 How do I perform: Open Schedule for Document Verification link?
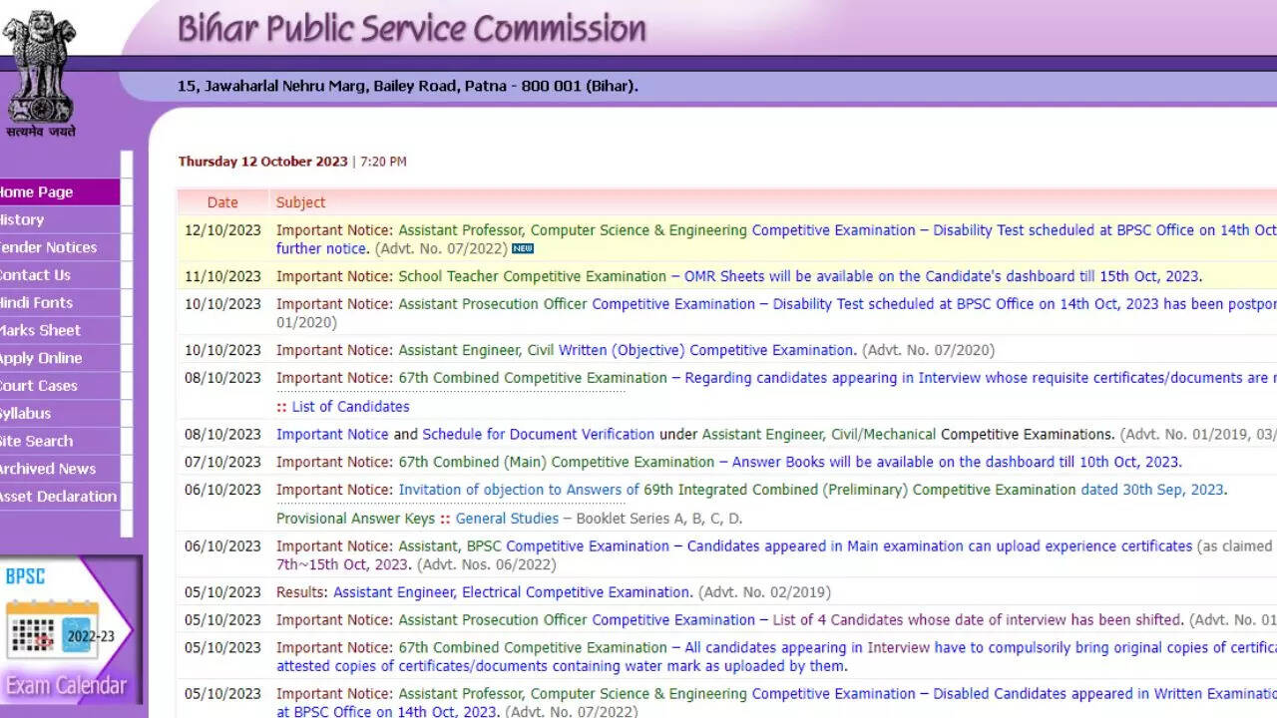[538, 435]
